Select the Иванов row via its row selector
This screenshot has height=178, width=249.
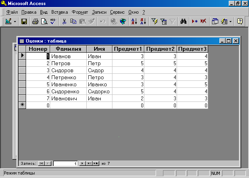coord(22,56)
